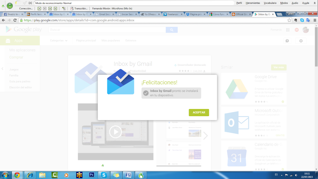Click the ACEPTAR button in the dialog
The width and height of the screenshot is (318, 179).
pyautogui.click(x=199, y=112)
